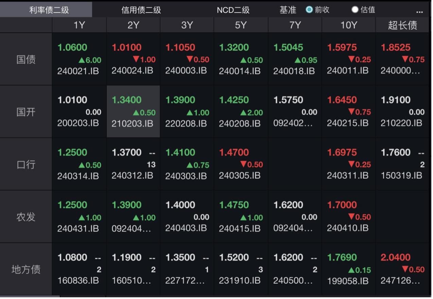This screenshot has width=433, height=299.
Task: Open bond 240215.IB with yield 1.6450
Action: pos(349,112)
